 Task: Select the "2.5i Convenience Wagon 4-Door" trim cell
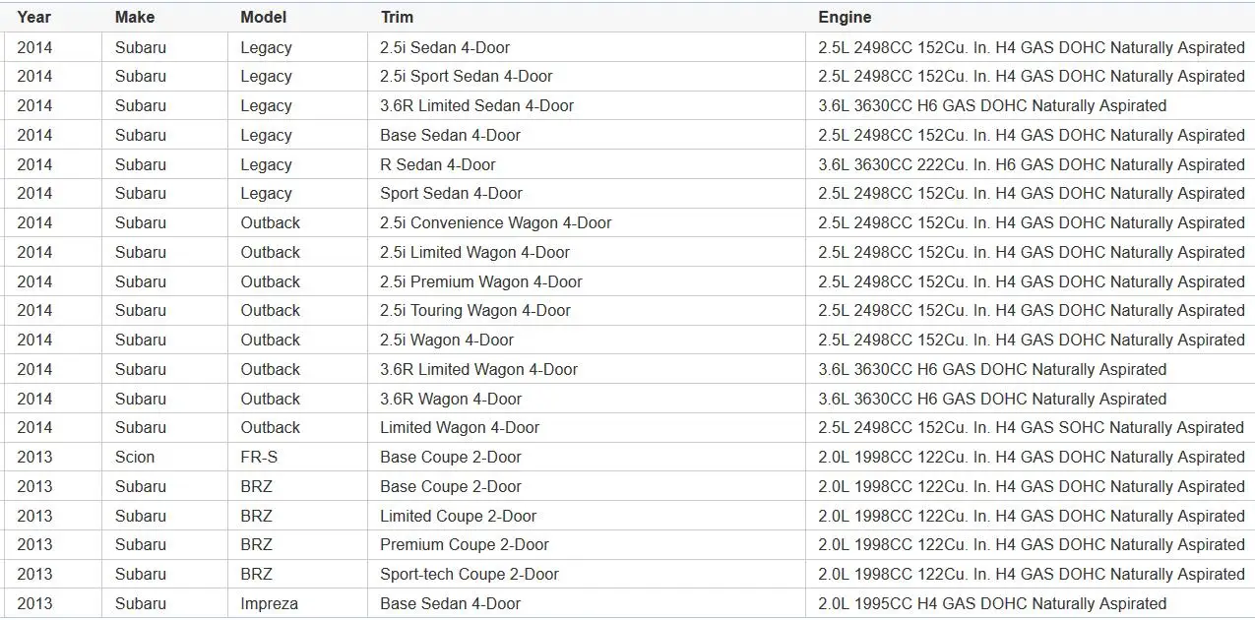pos(587,222)
